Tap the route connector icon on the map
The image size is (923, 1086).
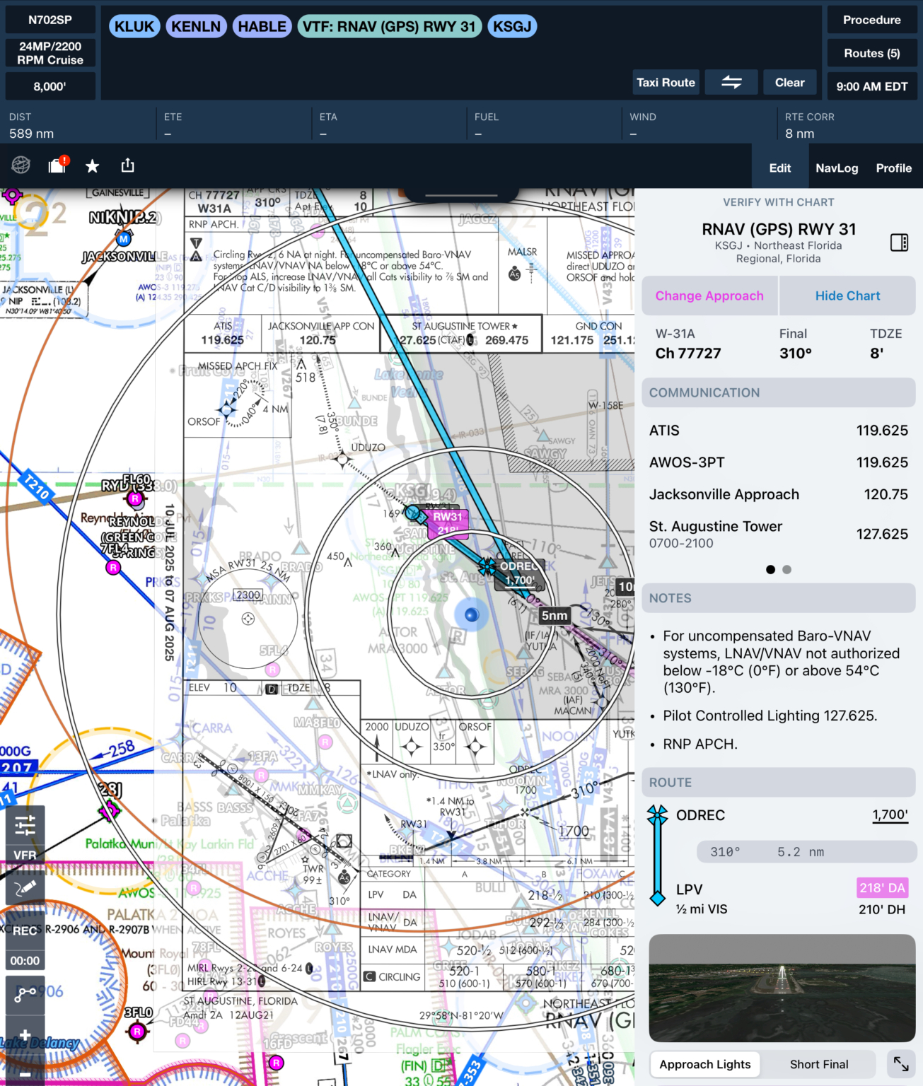pos(25,995)
